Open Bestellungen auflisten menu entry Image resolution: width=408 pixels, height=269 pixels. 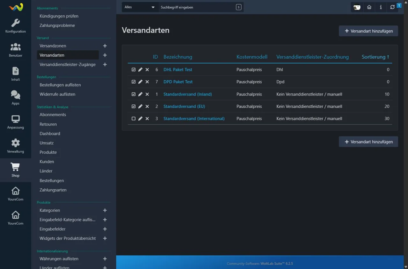[60, 85]
